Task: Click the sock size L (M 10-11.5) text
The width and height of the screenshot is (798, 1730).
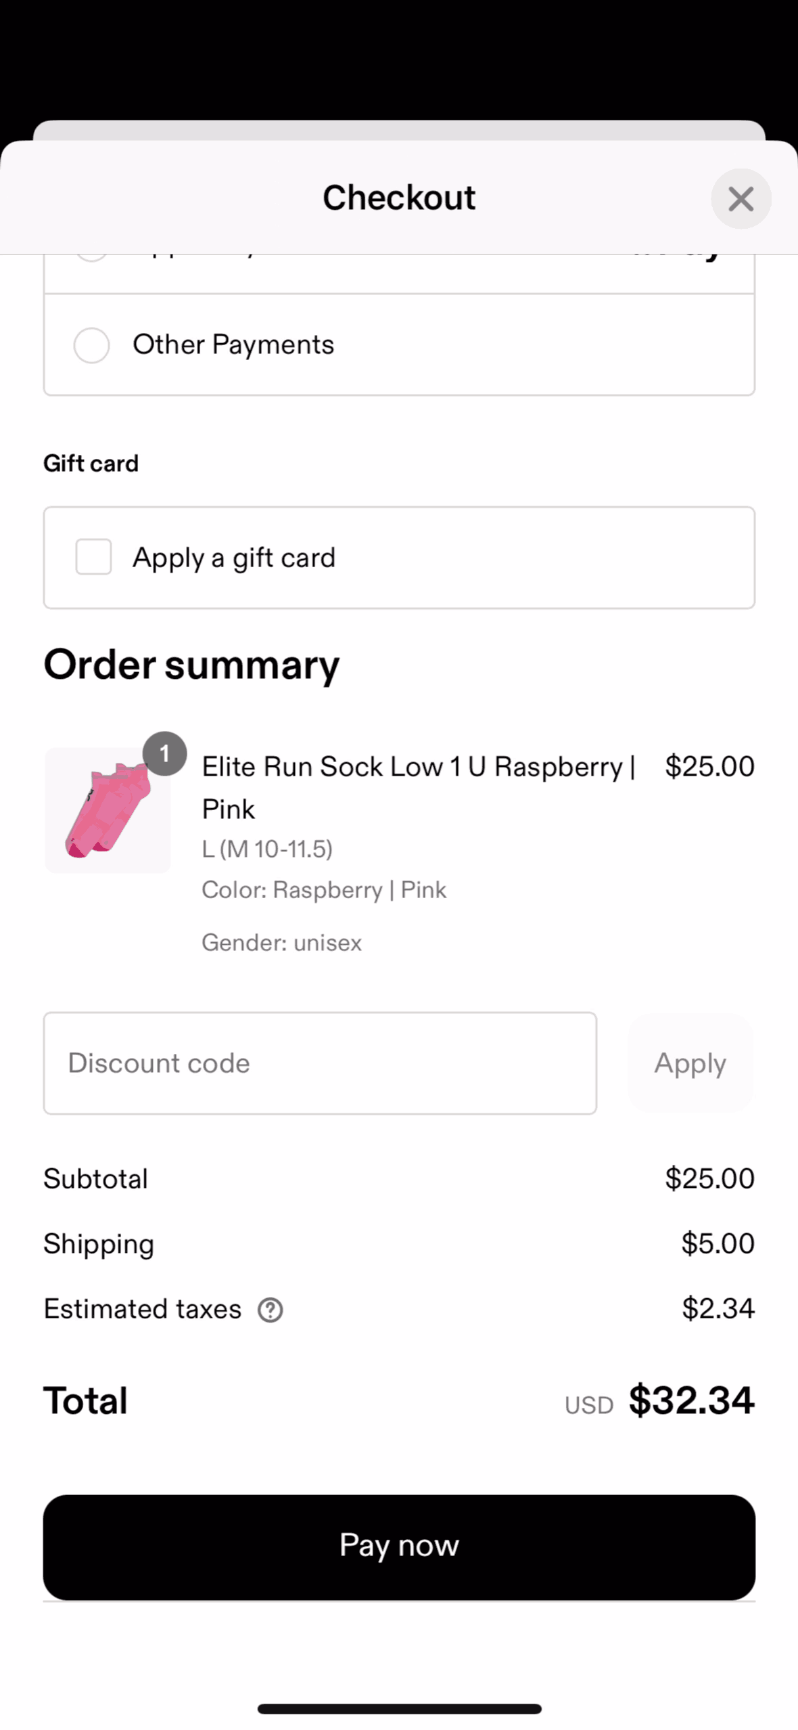Action: (x=267, y=849)
